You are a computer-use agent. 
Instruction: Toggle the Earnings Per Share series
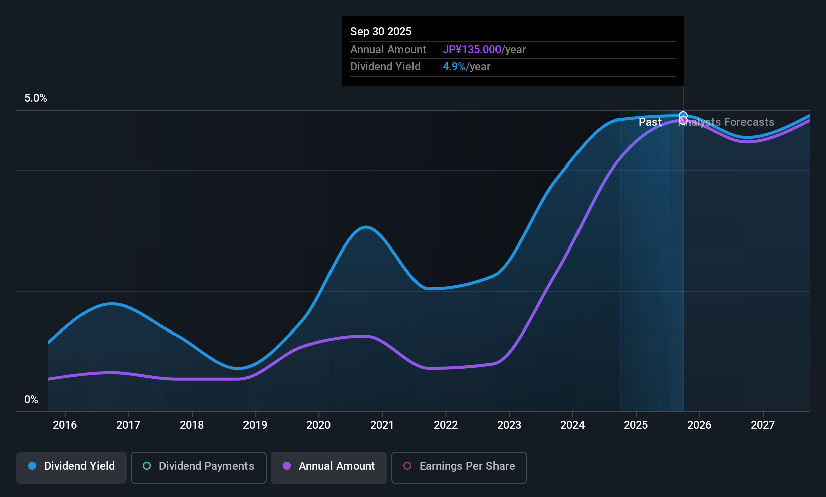pos(459,468)
